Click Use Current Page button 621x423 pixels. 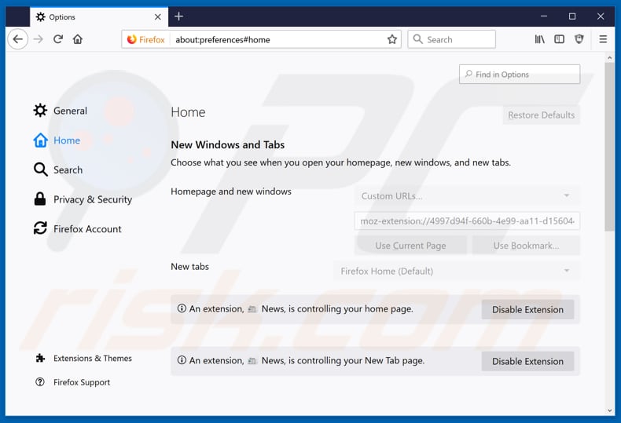tap(410, 246)
